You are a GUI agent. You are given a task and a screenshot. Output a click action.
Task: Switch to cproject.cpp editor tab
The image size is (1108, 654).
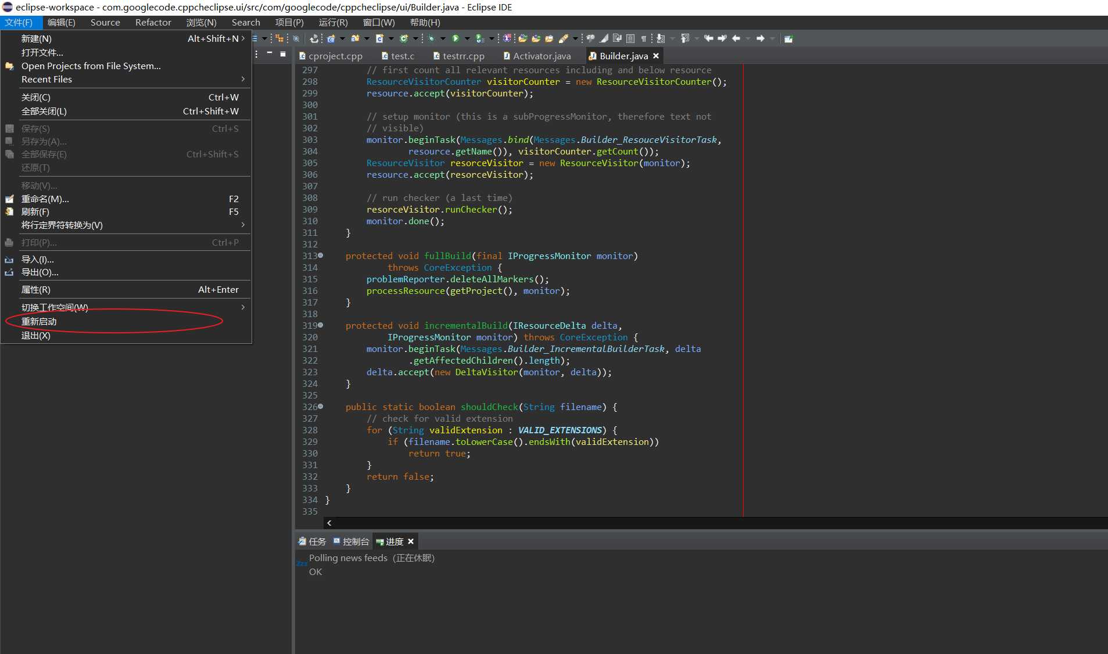coord(331,56)
